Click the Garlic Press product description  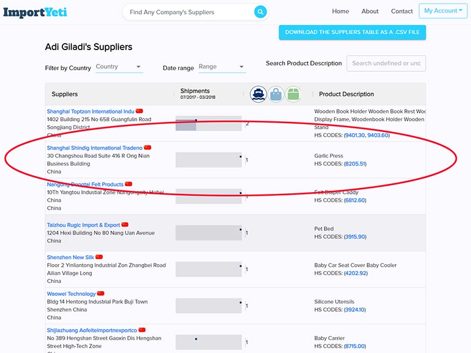(329, 156)
